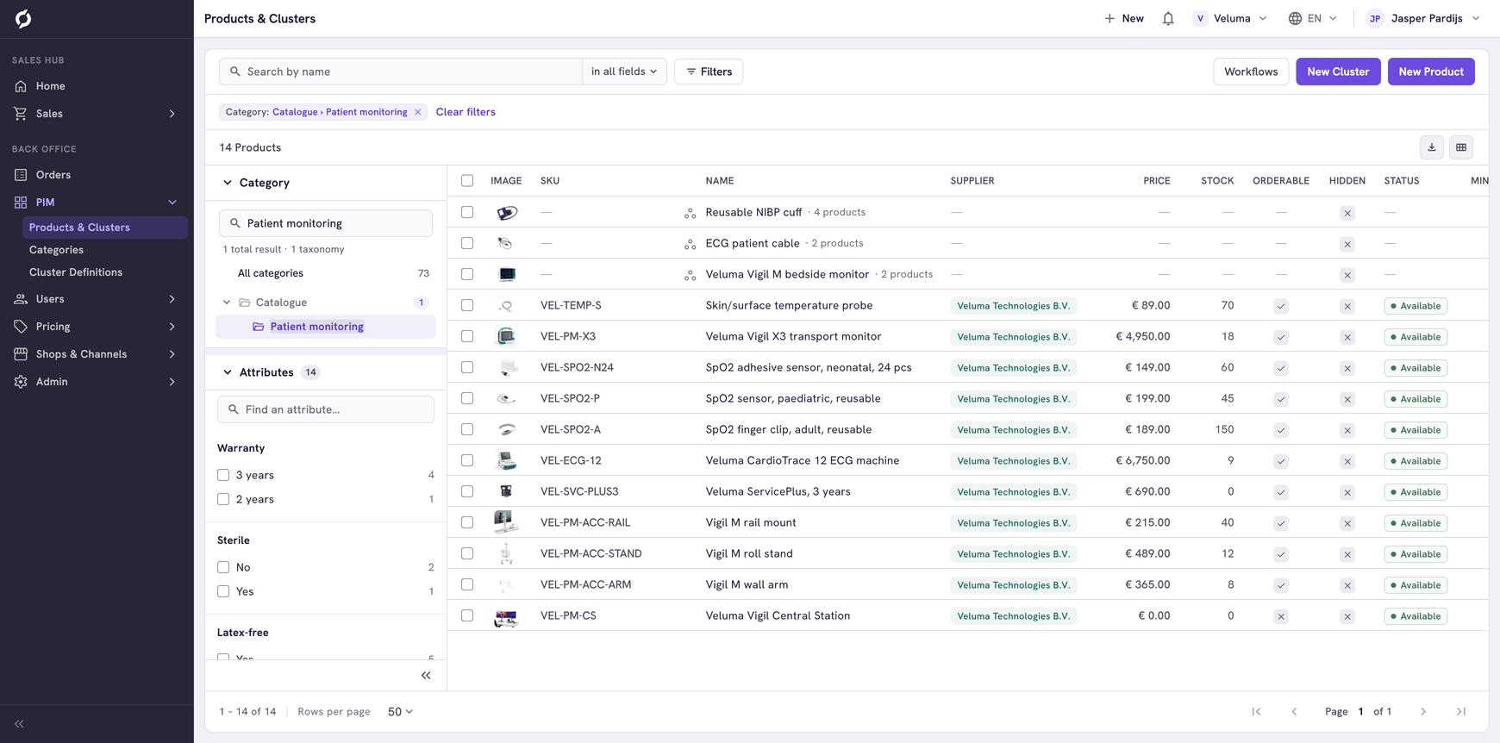
Task: Focus the category search field
Action: click(x=326, y=223)
